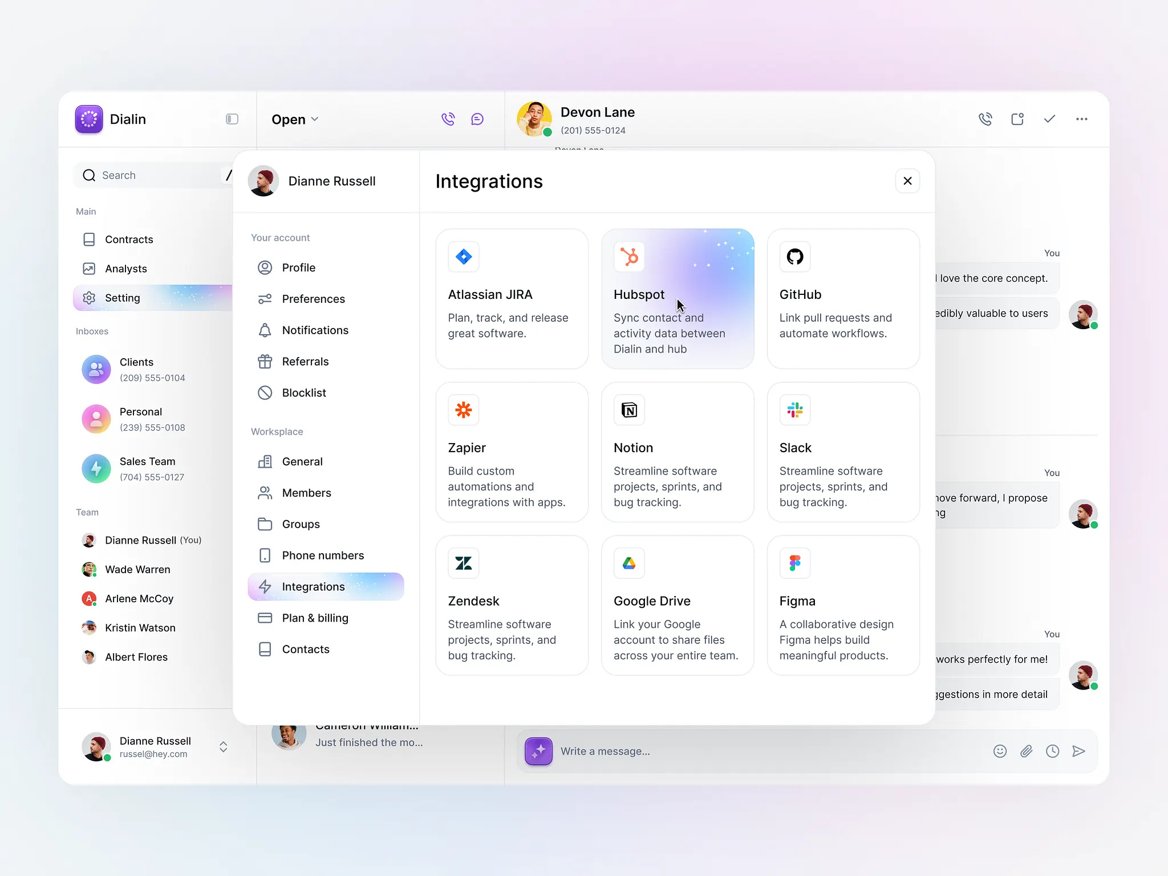Mark the conversation done via checkmark icon

tap(1049, 119)
